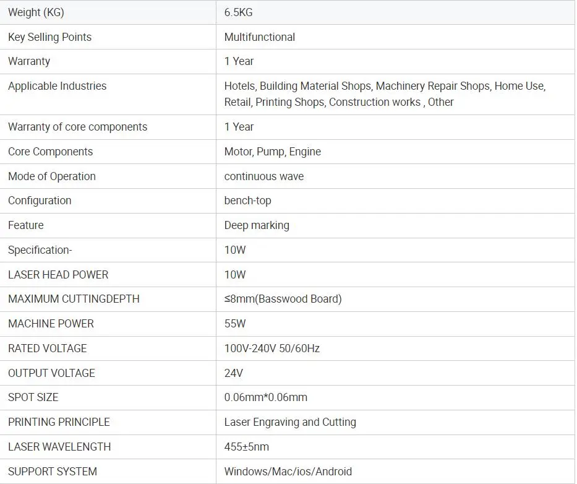Click the LASER HEAD POWER label
577x484 pixels.
click(x=58, y=275)
